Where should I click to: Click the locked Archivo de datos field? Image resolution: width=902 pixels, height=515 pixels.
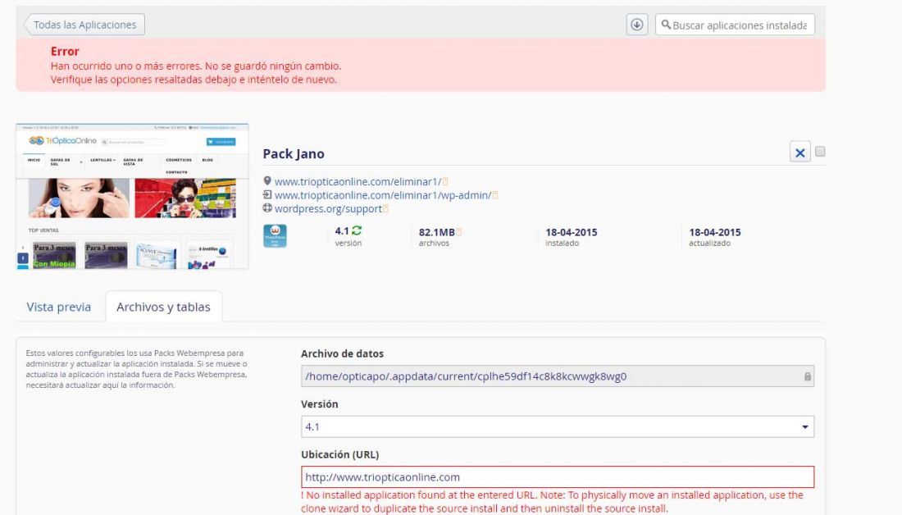point(558,376)
